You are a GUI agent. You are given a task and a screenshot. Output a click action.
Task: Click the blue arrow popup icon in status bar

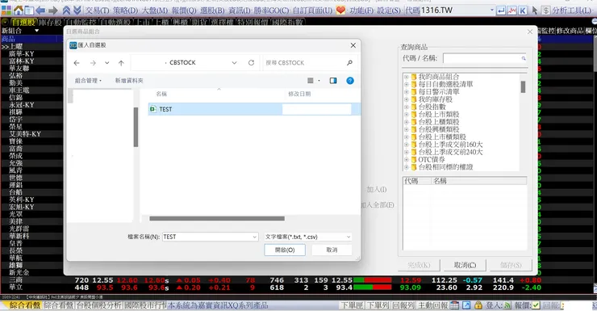point(466,305)
